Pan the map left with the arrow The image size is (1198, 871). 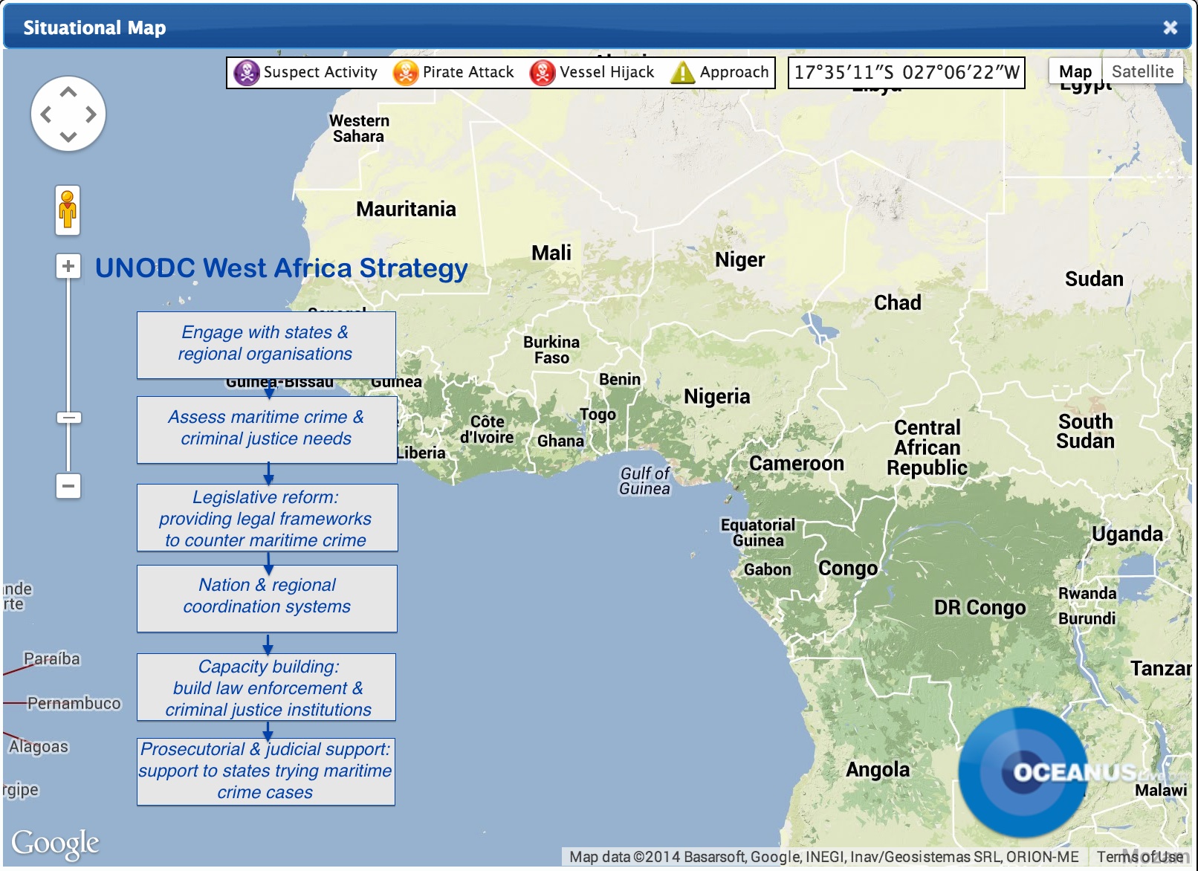[x=46, y=114]
